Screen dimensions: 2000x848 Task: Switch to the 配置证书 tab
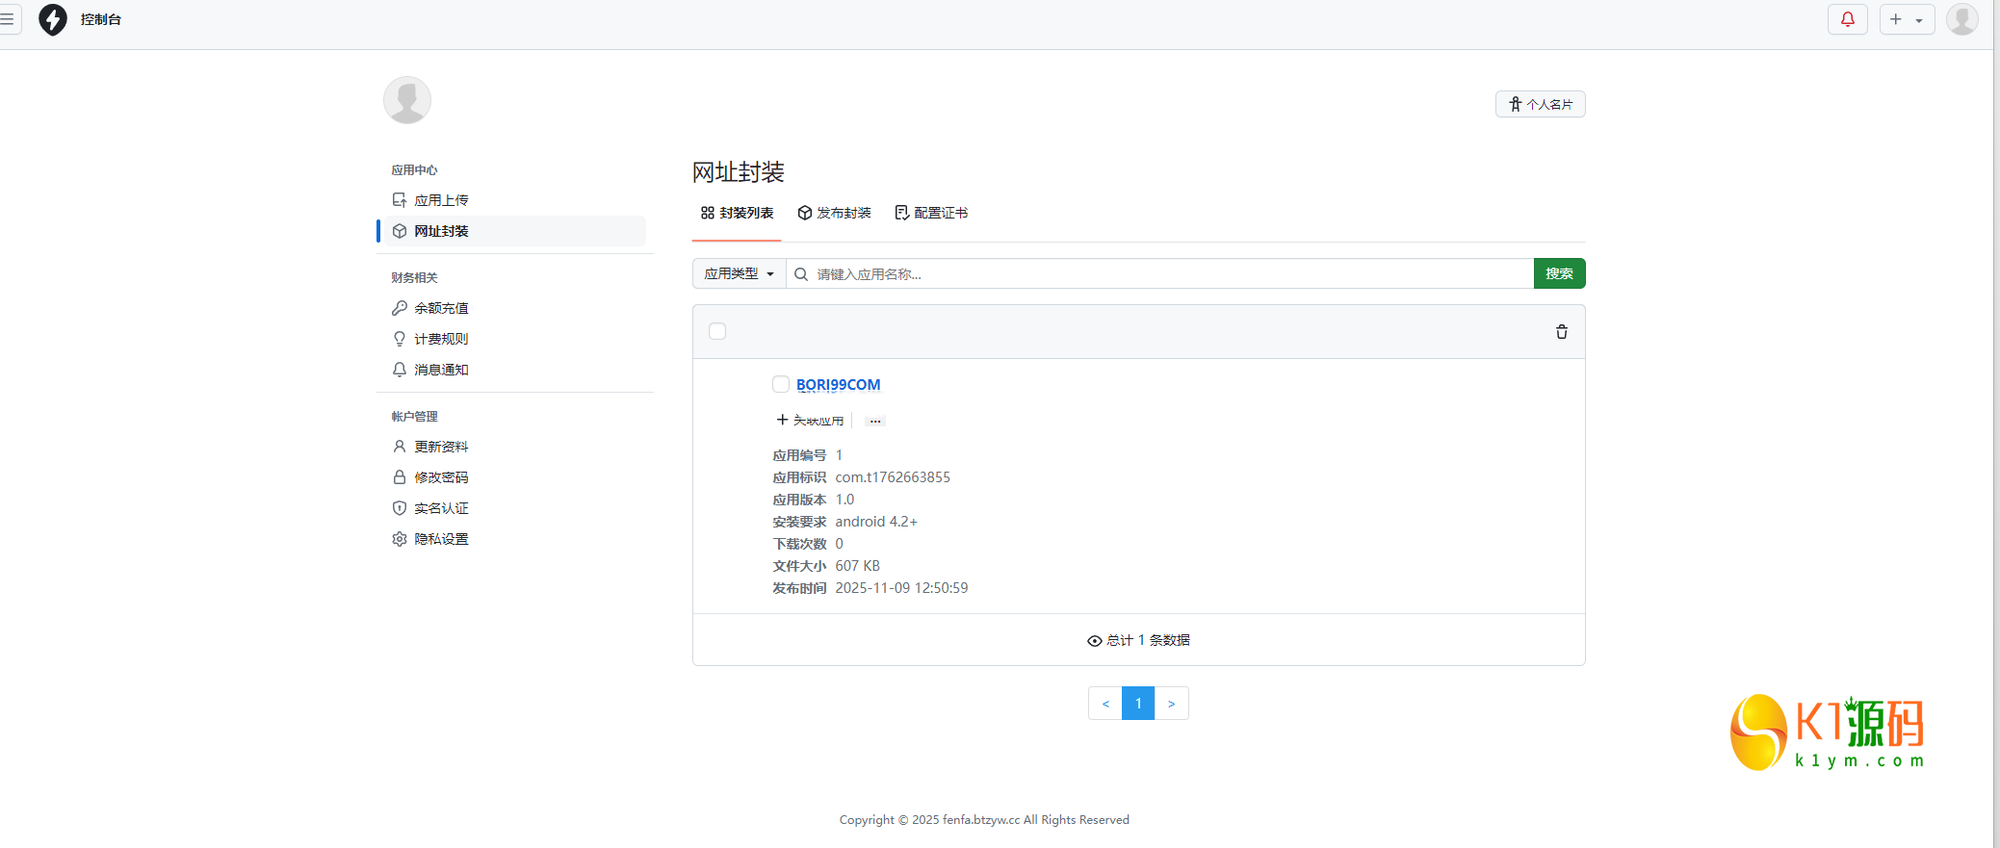click(931, 213)
